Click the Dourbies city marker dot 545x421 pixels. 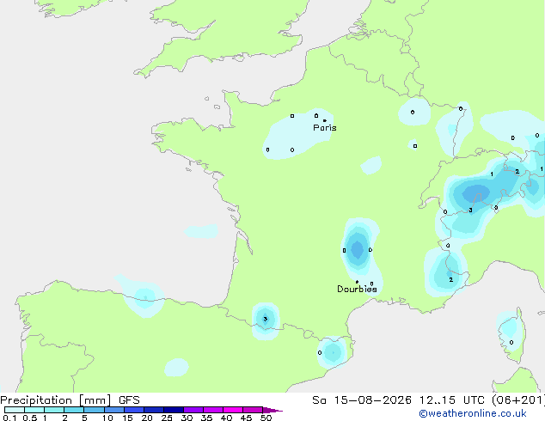click(357, 282)
